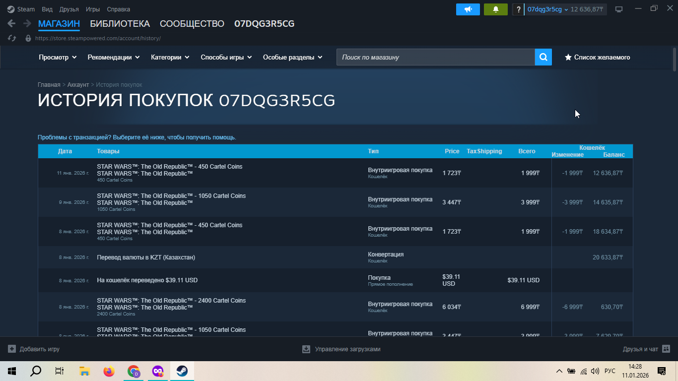Screen dimensions: 678x381
Task: Click the wallet balance 12 636,87₸ in header
Action: click(587, 9)
